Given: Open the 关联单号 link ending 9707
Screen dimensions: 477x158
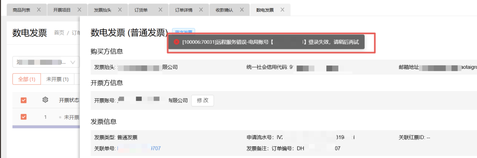Looking at the screenshot, I should 139,148.
